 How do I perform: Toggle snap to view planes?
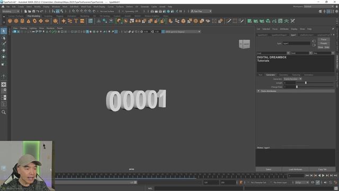pyautogui.click(x=90, y=11)
